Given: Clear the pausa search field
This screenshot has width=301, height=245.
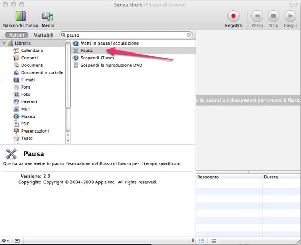Looking at the screenshot, I should (x=189, y=35).
